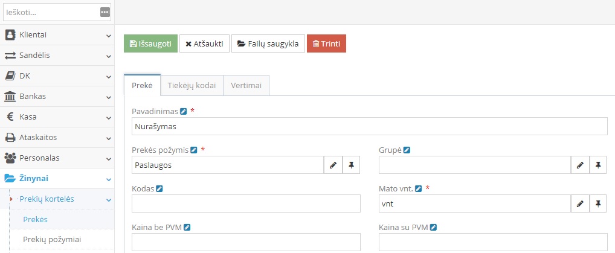Click the pencil edit icon for Prekės požymis
Viewport: 615px width, 253px height.
click(x=333, y=165)
